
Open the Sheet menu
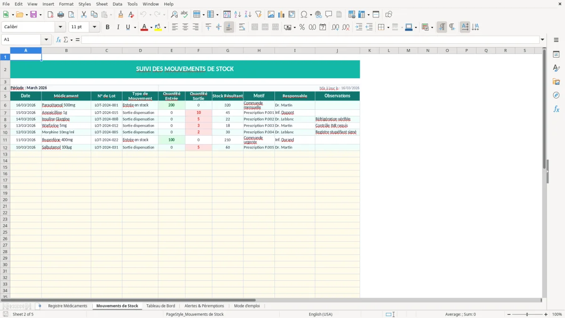102,4
